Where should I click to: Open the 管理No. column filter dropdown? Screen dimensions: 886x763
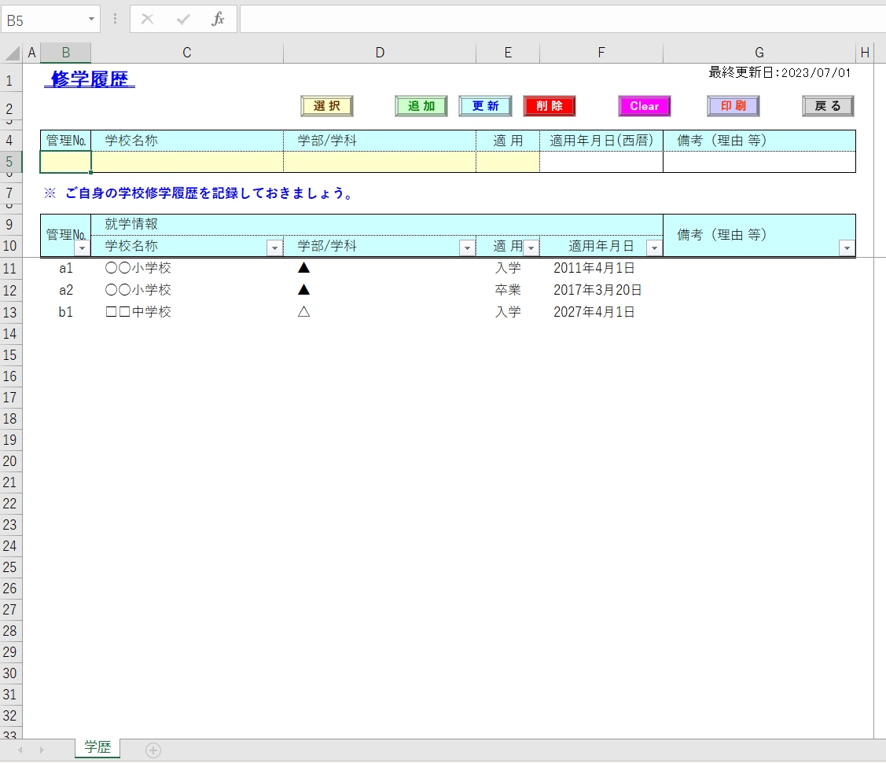click(82, 248)
